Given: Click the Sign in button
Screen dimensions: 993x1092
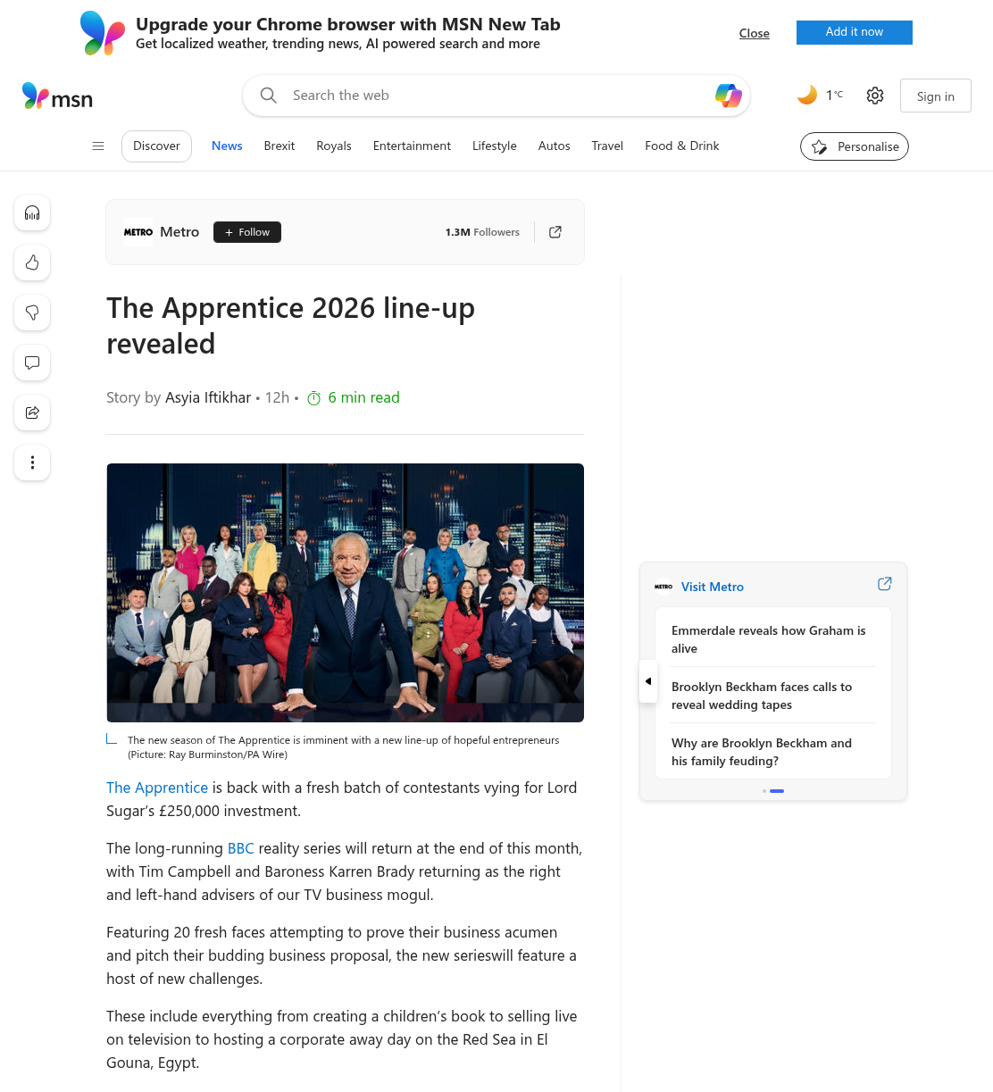Looking at the screenshot, I should (936, 96).
